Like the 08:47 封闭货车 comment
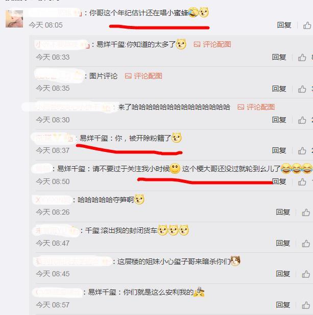Image resolution: width=313 pixels, height=315 pixels. click(x=306, y=244)
